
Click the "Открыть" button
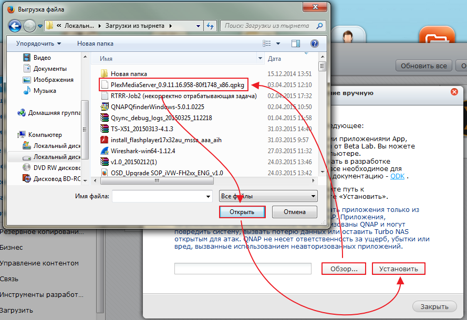click(242, 212)
